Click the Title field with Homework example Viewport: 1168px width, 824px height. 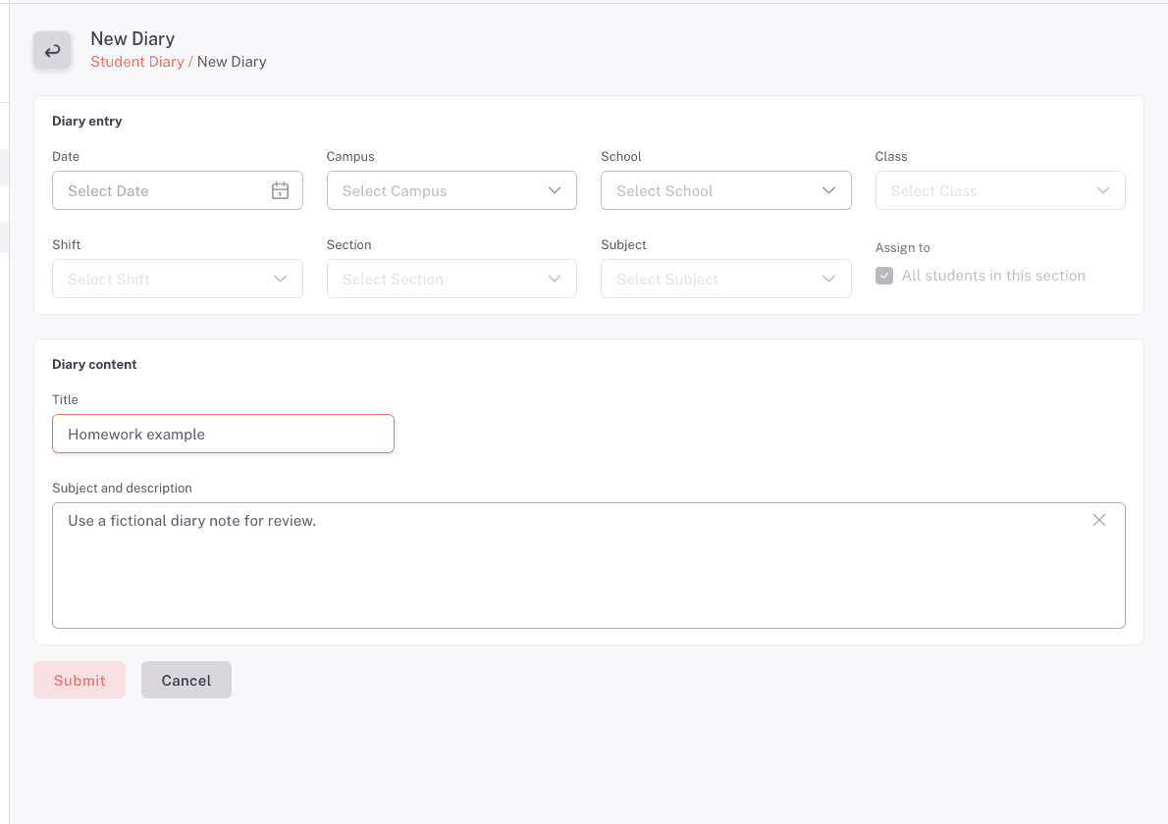tap(223, 434)
